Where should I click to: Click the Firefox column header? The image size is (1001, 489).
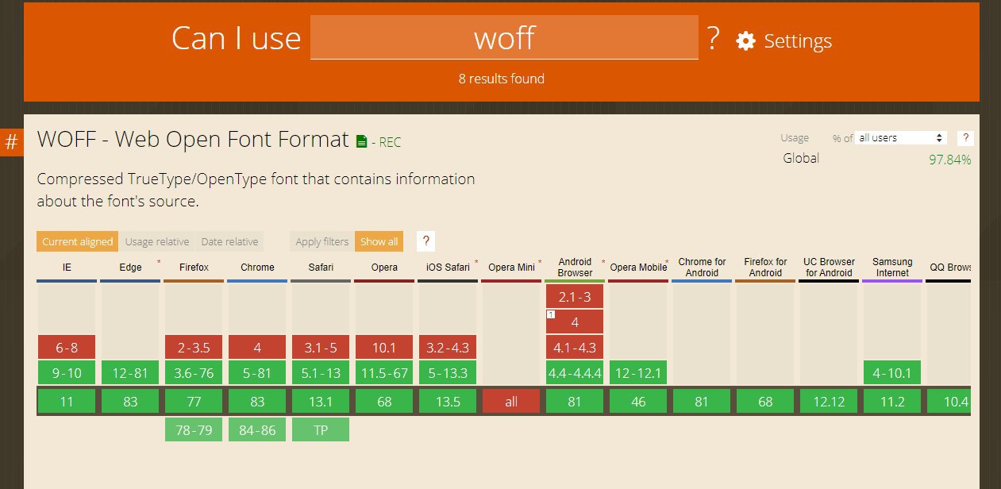tap(194, 268)
